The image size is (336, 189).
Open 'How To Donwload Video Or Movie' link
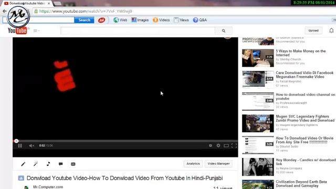[304, 140]
